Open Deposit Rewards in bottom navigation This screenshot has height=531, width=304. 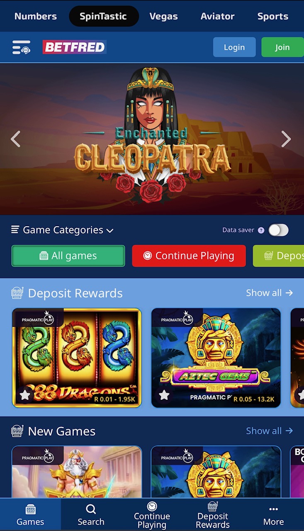point(213,515)
